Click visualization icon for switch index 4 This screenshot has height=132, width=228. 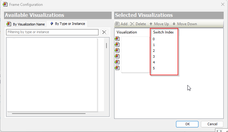pyautogui.click(x=117, y=62)
